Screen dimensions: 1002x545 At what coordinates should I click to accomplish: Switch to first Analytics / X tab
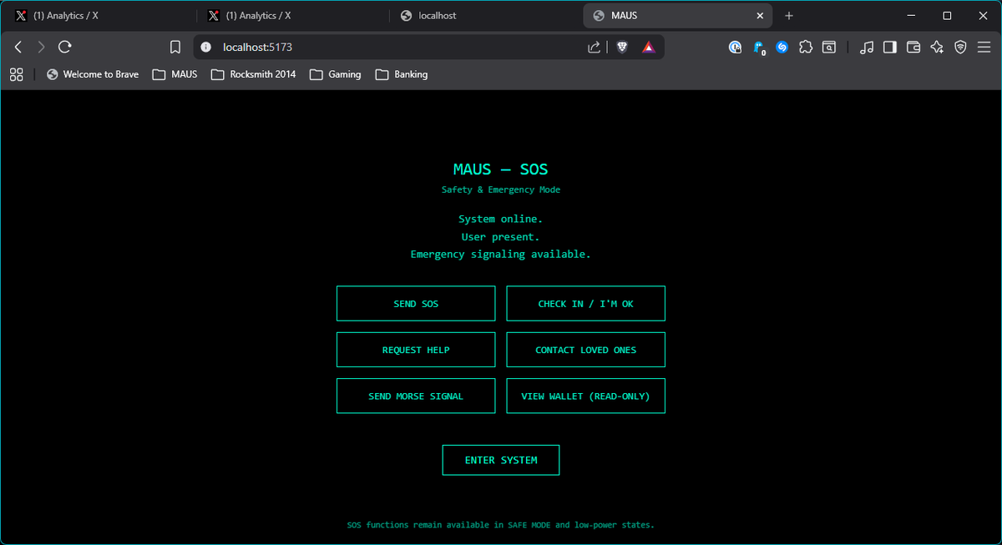tap(100, 16)
